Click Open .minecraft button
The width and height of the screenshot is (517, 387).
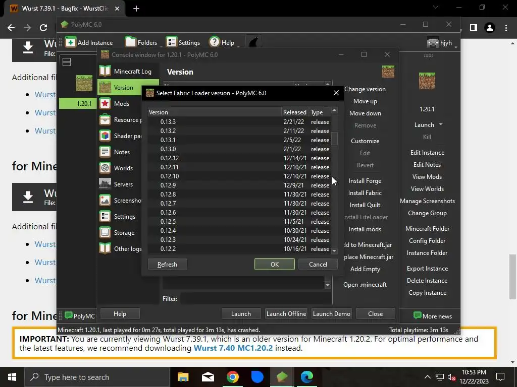(x=365, y=285)
